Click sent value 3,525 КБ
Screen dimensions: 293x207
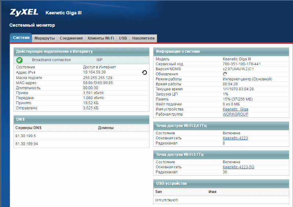90,108
